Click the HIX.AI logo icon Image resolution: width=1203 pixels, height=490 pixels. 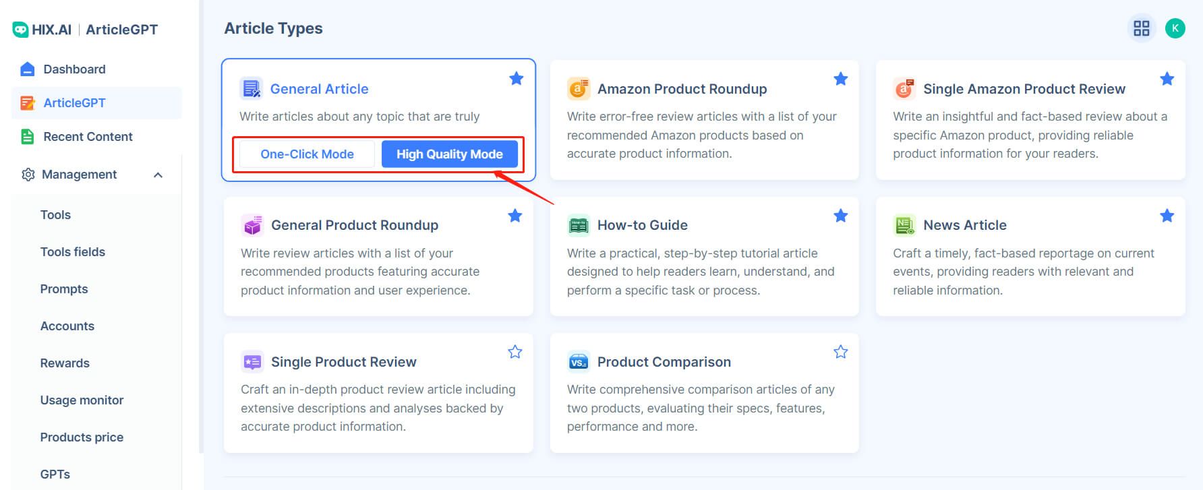point(20,30)
